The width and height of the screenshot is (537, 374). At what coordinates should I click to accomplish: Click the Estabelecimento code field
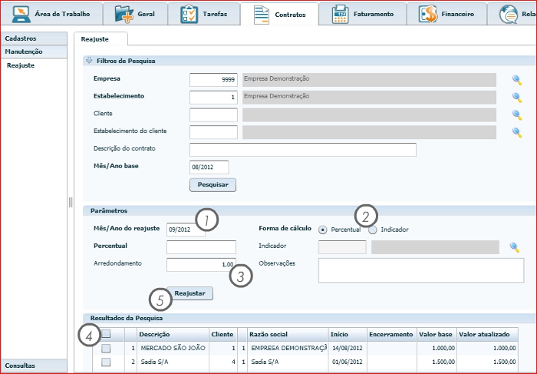tap(213, 98)
